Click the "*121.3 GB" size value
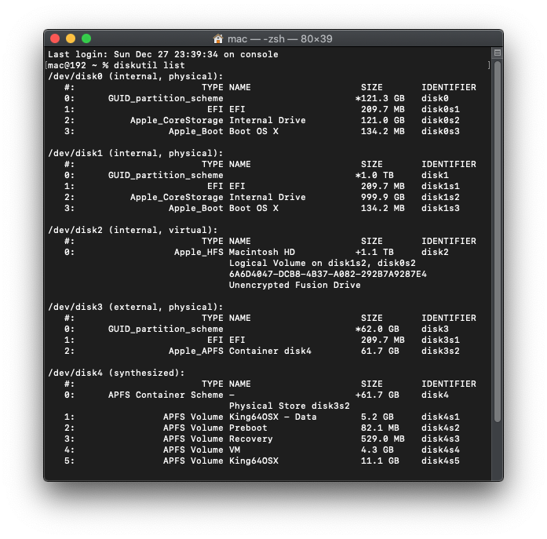This screenshot has width=547, height=539. tap(380, 98)
